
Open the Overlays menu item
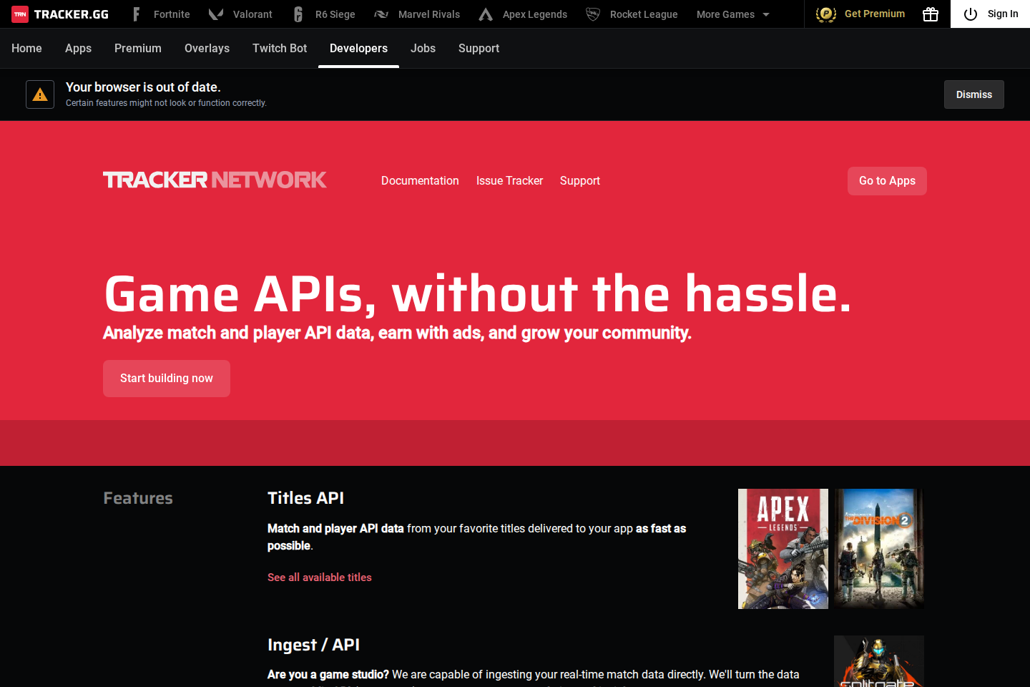(207, 48)
